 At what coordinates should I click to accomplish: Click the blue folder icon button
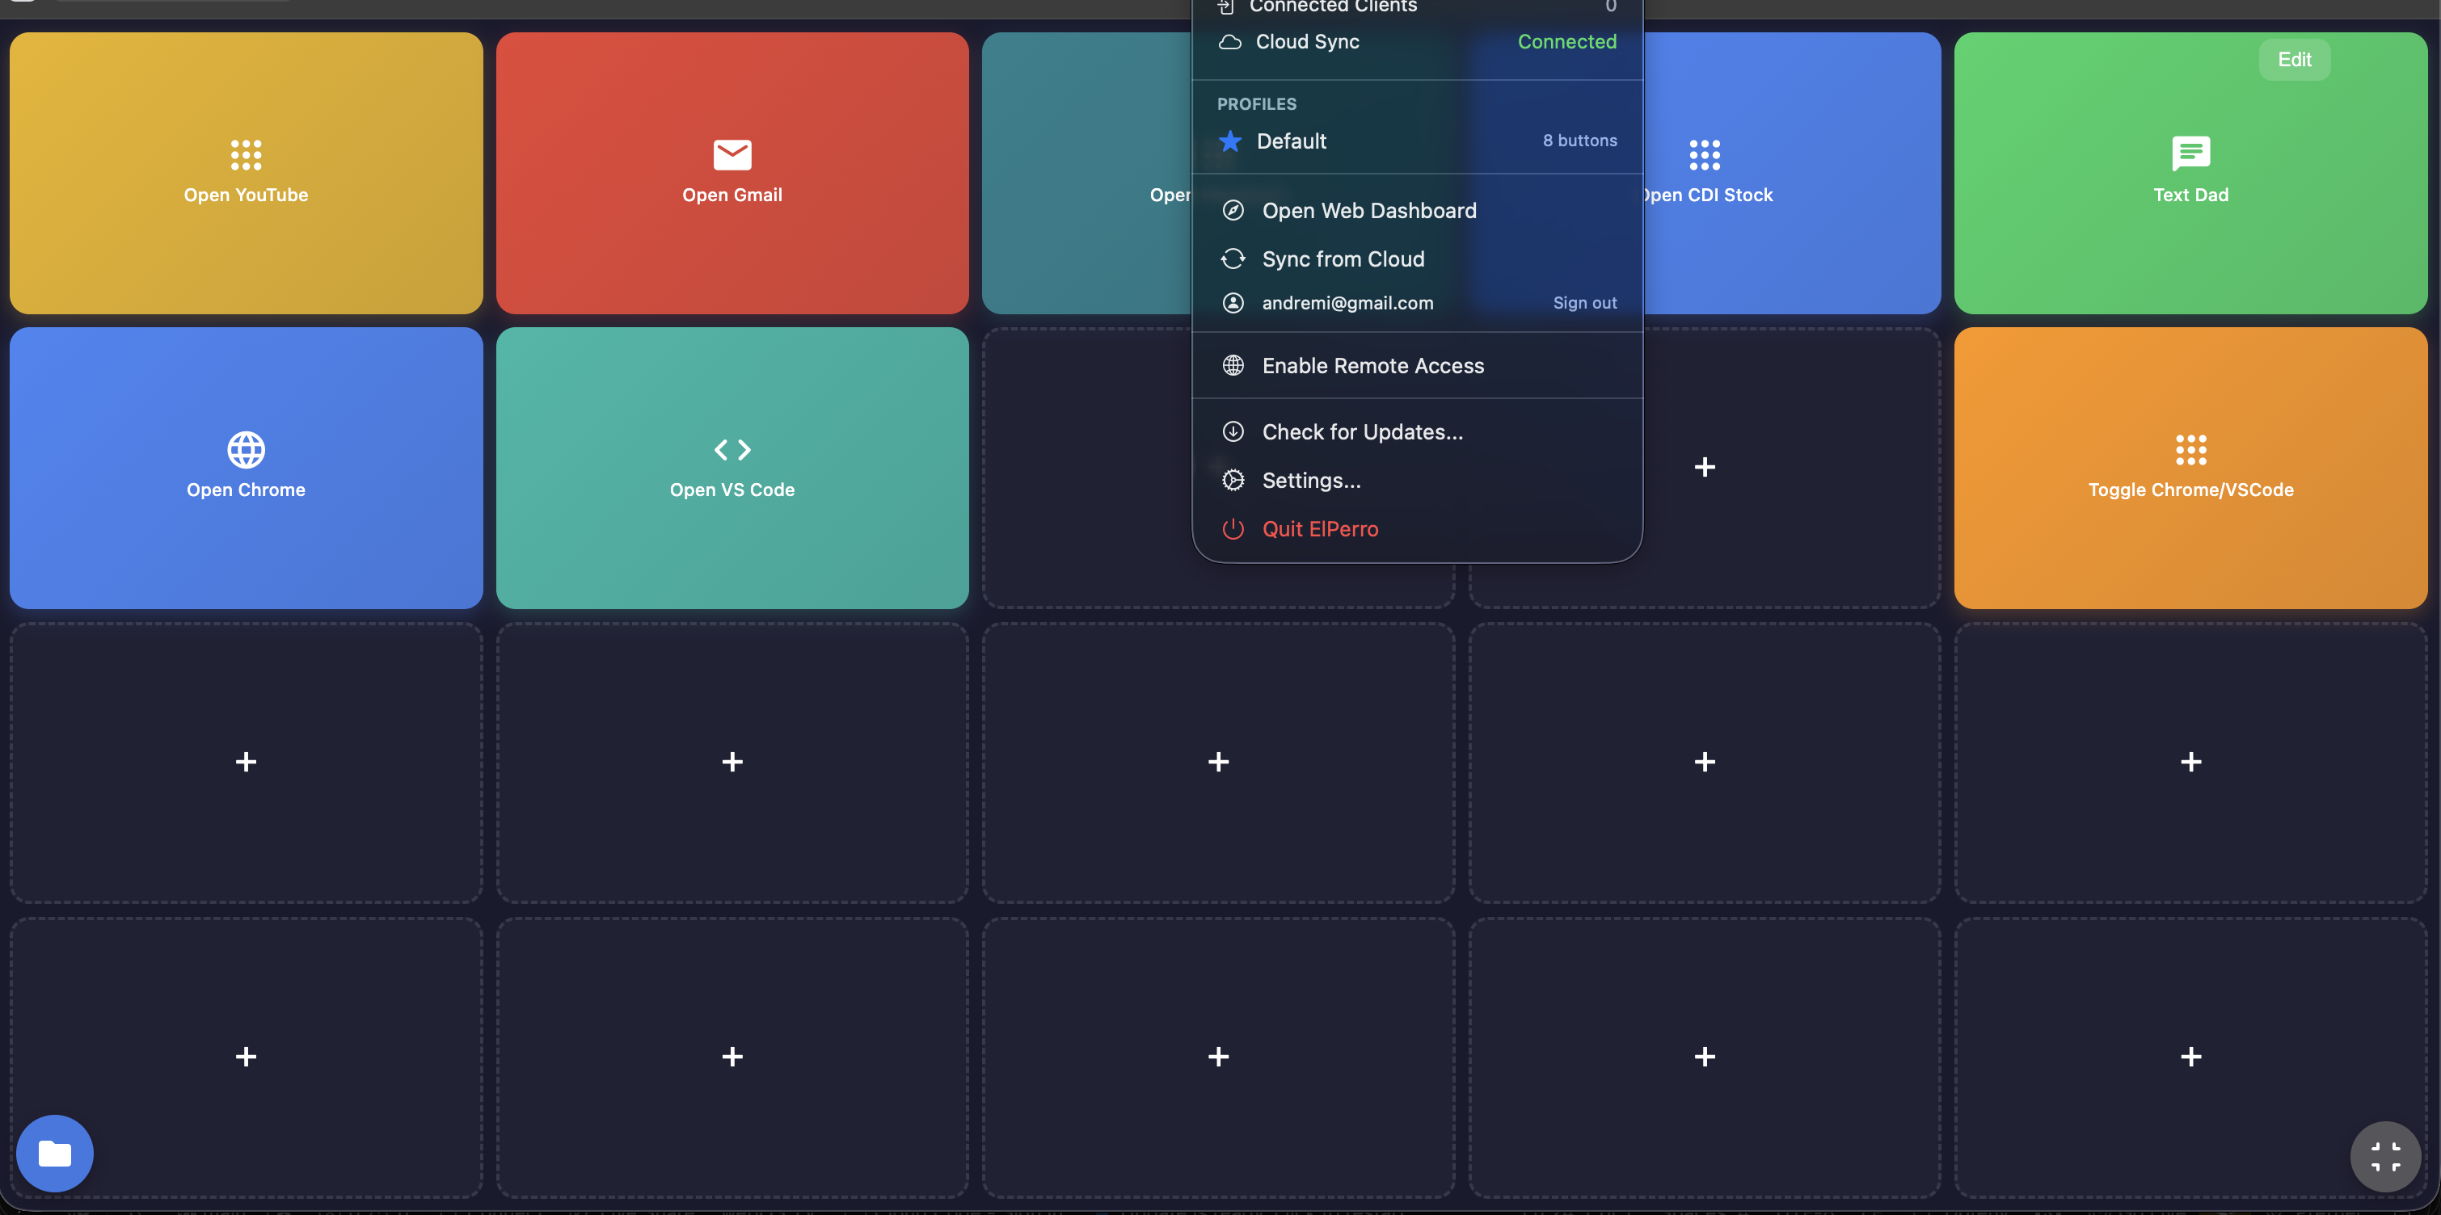(54, 1153)
